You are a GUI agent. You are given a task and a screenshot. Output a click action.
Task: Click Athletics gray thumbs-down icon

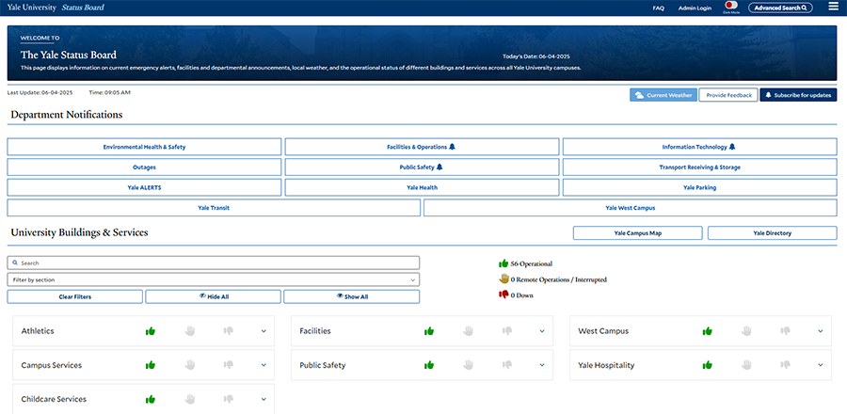click(x=229, y=331)
